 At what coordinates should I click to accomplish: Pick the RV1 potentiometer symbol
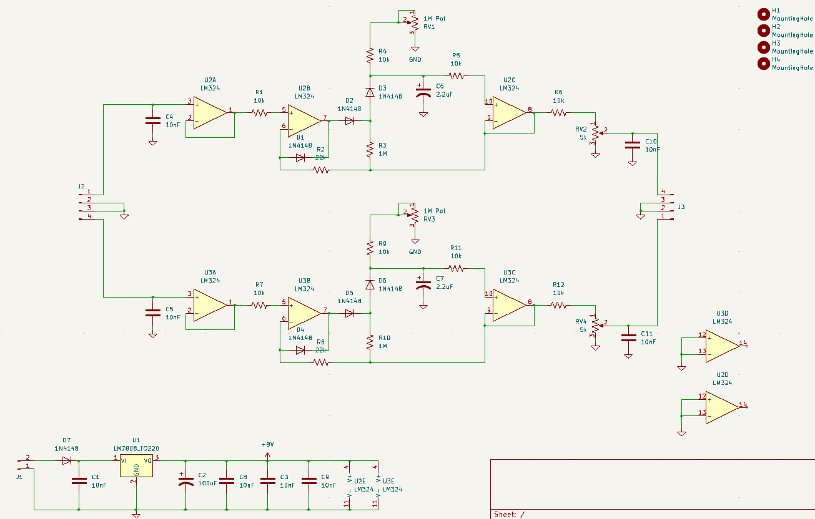pos(413,22)
